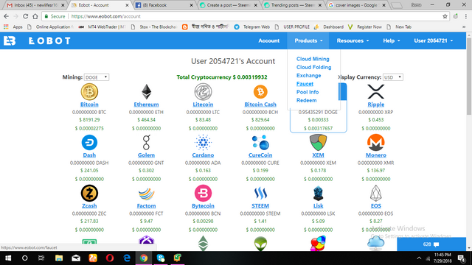Go to Account in navigation bar

(x=268, y=40)
